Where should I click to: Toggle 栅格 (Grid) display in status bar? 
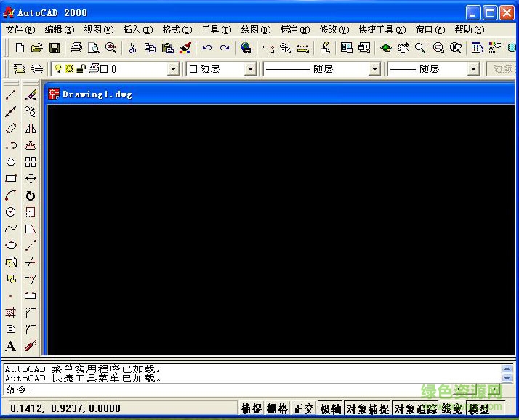tap(278, 409)
